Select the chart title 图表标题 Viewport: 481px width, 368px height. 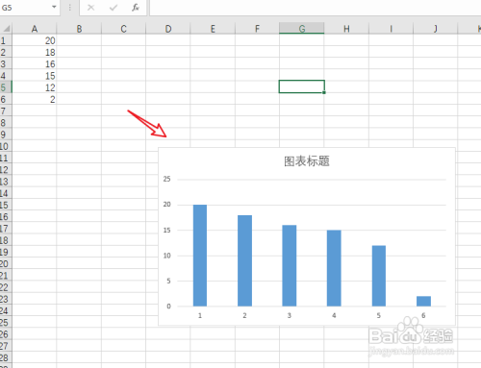tap(307, 161)
